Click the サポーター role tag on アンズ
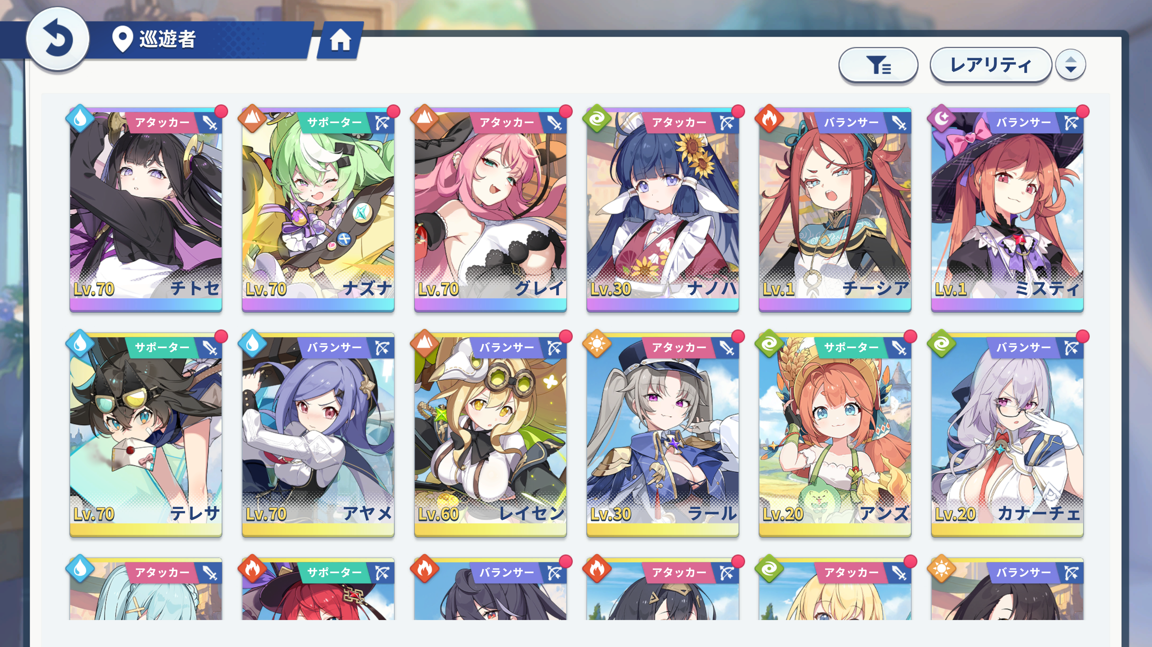This screenshot has width=1152, height=647. pos(851,347)
